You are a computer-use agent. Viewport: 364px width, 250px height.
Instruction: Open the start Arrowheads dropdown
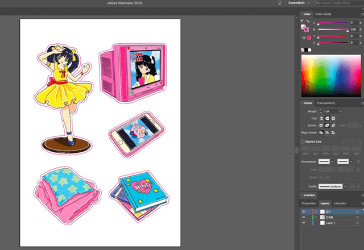tap(332, 161)
